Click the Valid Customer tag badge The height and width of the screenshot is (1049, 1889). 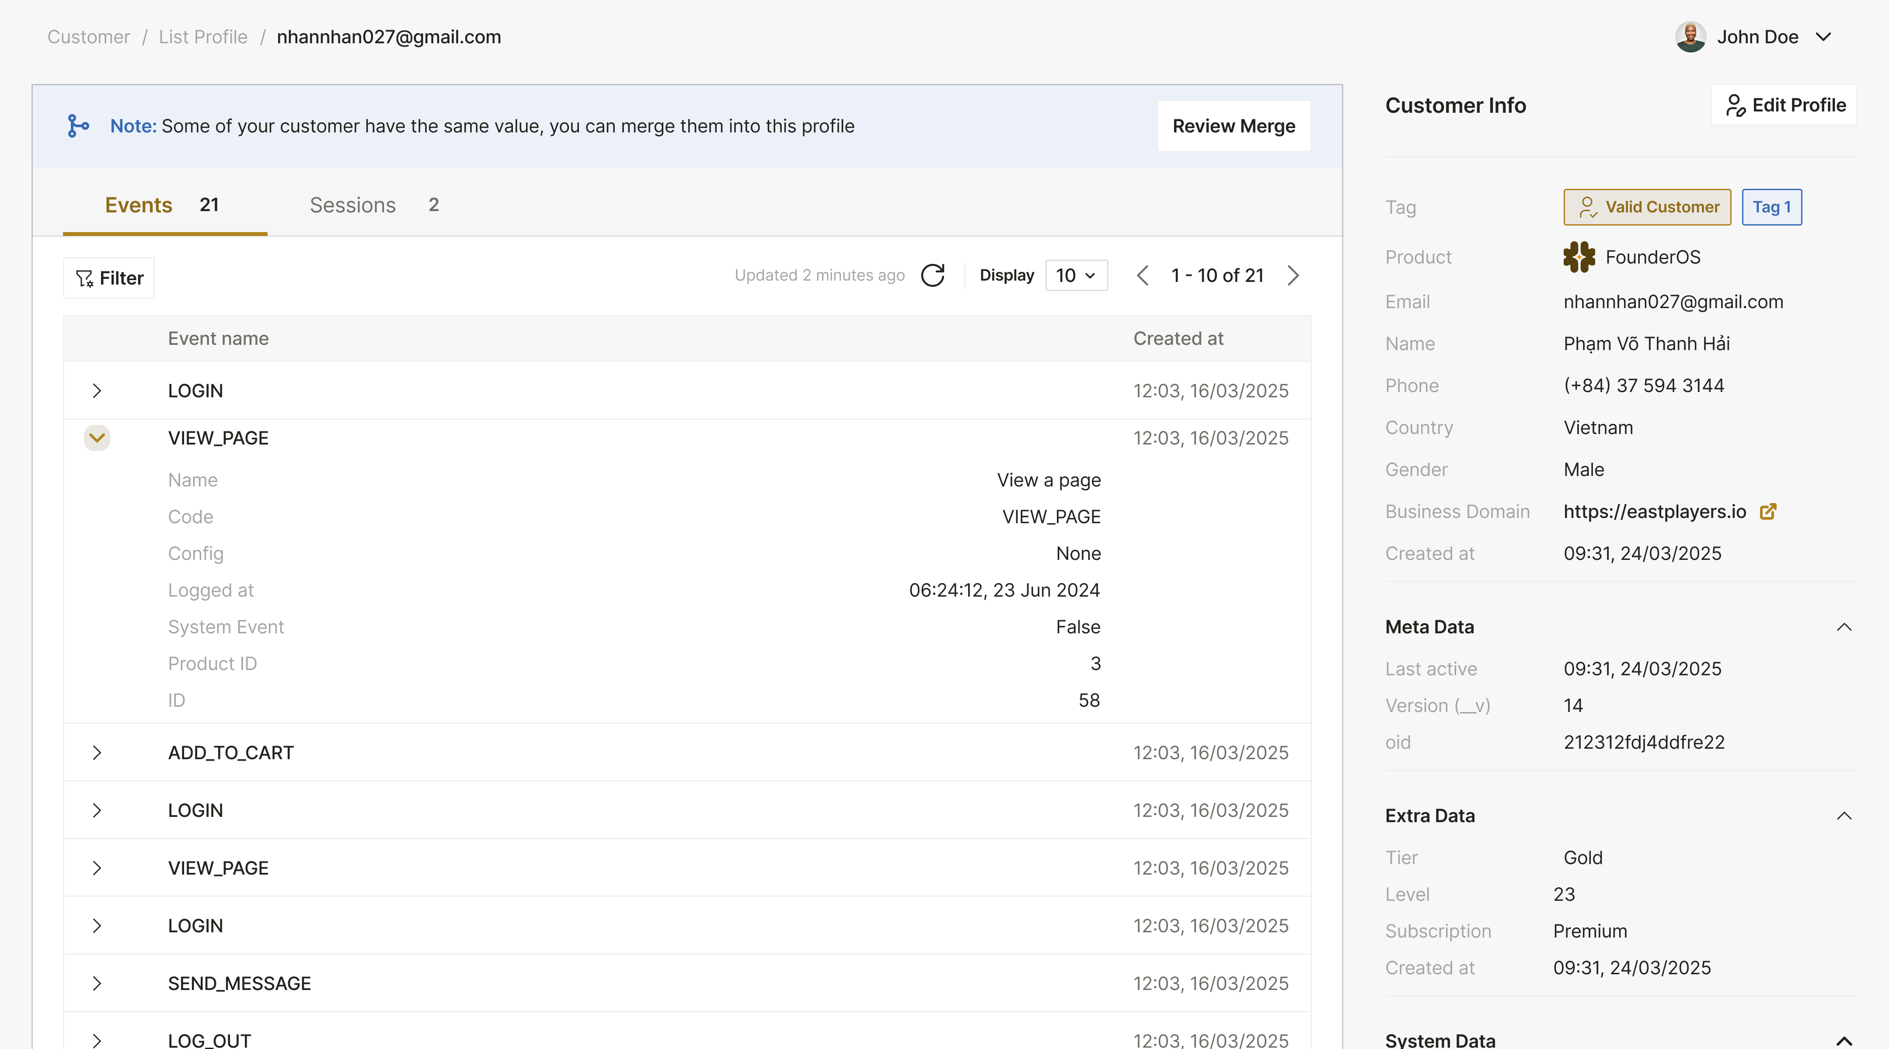point(1647,208)
